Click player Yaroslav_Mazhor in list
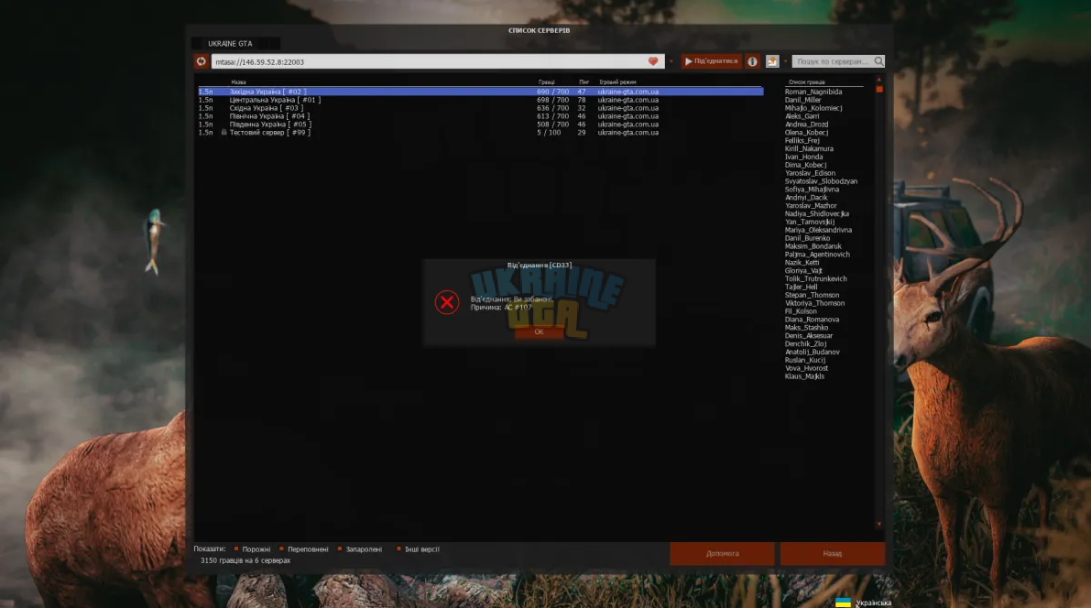Screen dimensions: 1091x608 (x=812, y=205)
